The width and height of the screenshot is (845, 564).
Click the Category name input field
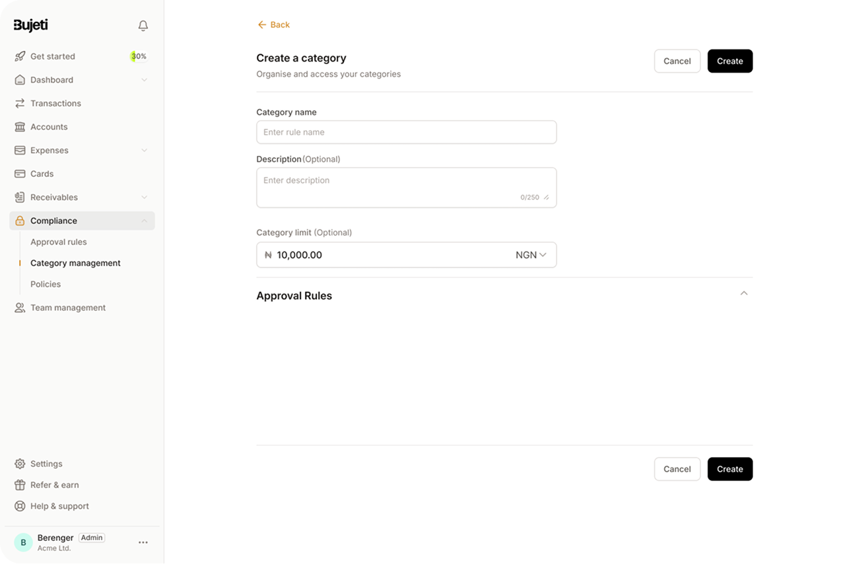[406, 132]
